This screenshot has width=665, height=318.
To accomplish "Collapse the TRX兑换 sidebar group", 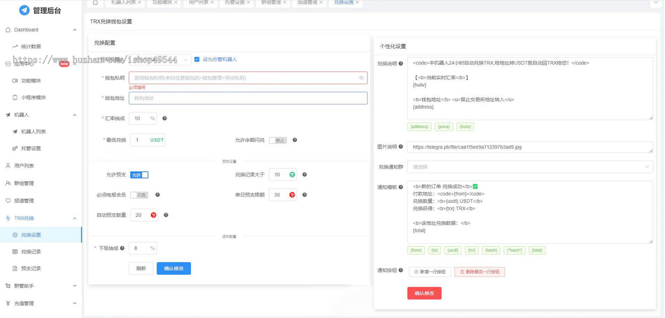I will click(75, 218).
